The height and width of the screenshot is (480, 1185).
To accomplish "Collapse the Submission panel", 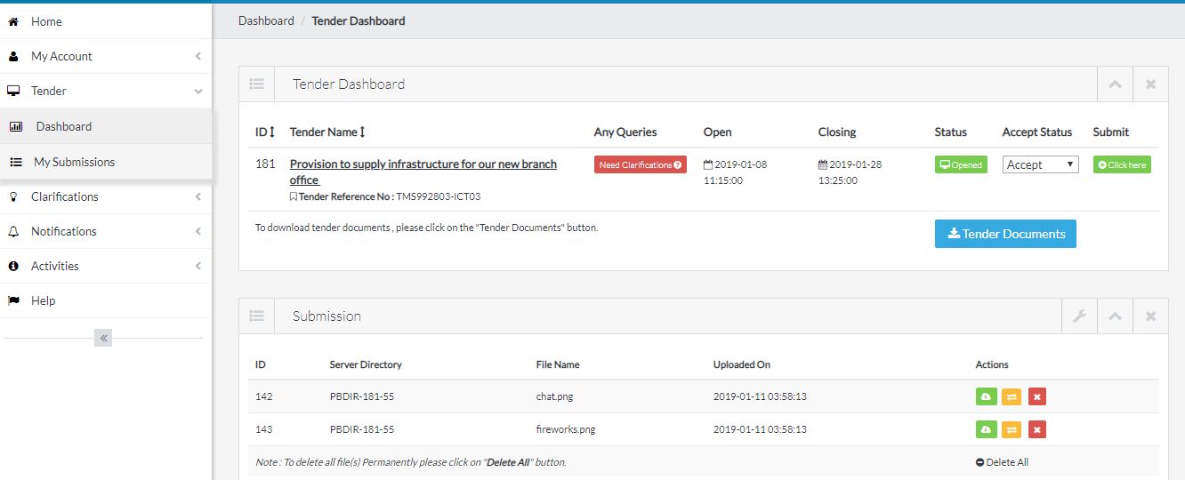I will 1115,316.
